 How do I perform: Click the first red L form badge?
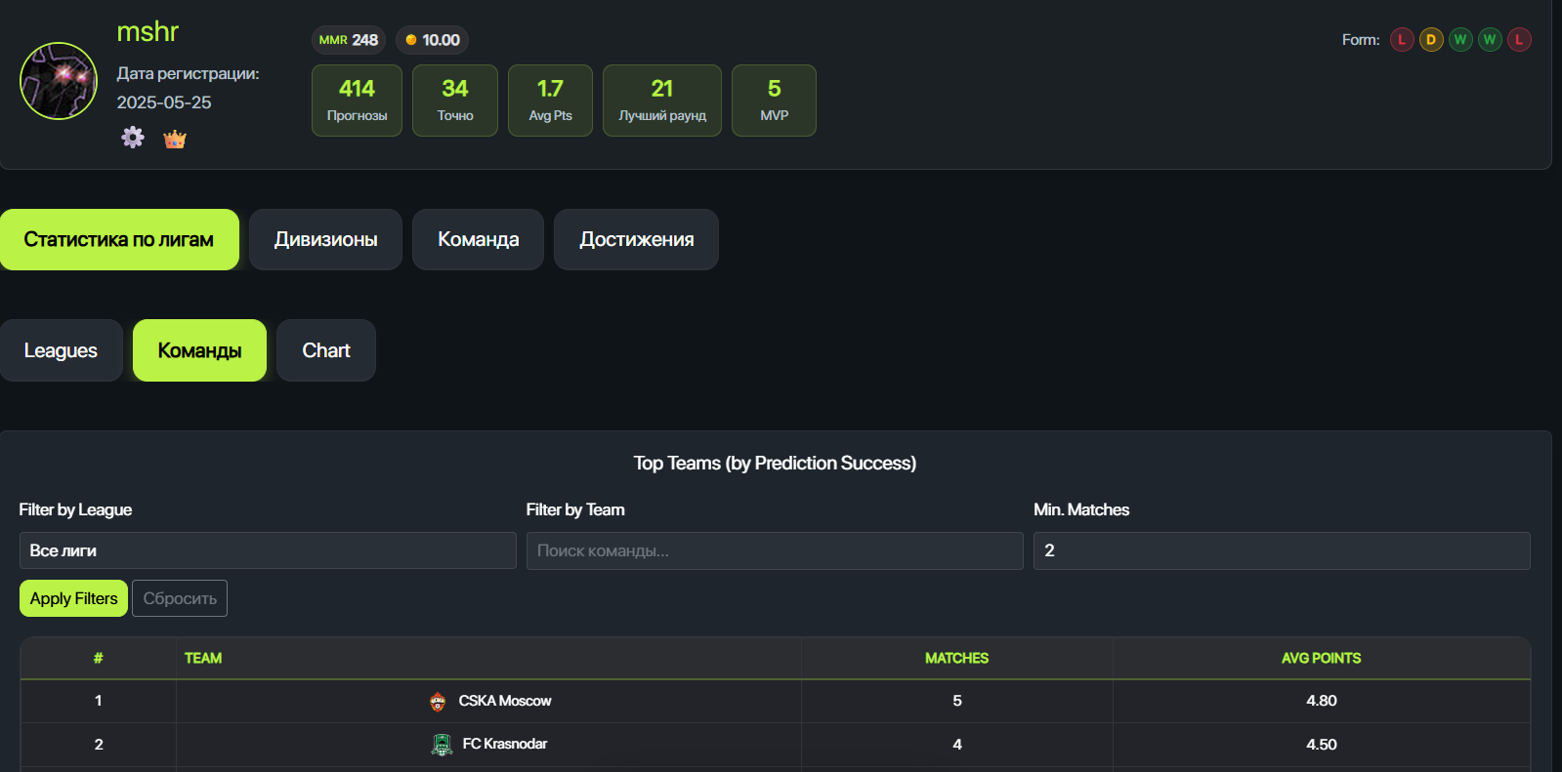click(1402, 40)
